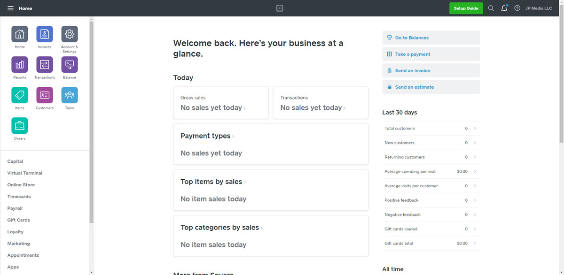The width and height of the screenshot is (564, 275).
Task: Select Virtual Terminal in the sidebar
Action: [25, 173]
